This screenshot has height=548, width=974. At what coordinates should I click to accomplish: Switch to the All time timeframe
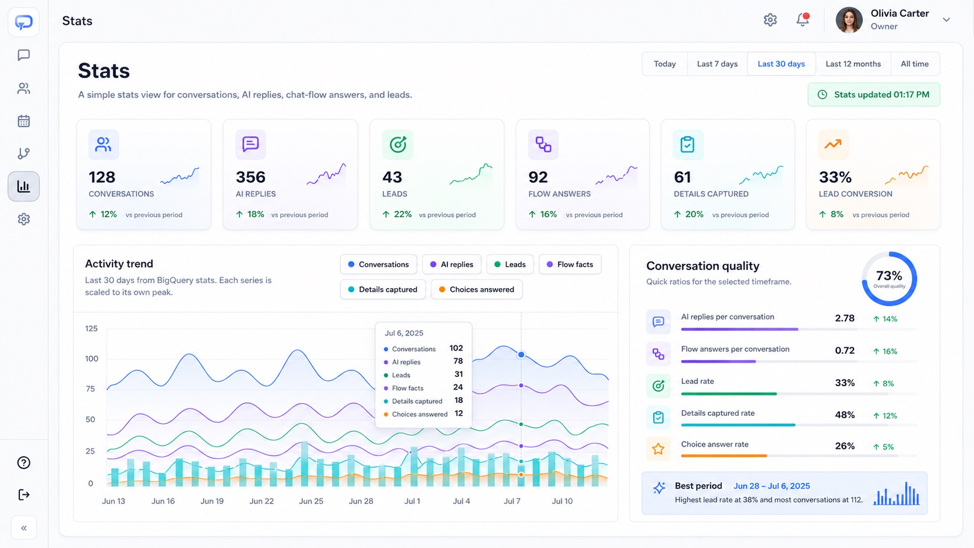pos(915,64)
